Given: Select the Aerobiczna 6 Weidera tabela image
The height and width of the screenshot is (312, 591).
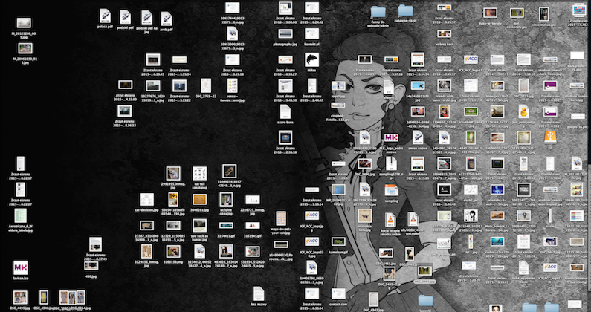Looking at the screenshot, I should click(20, 216).
